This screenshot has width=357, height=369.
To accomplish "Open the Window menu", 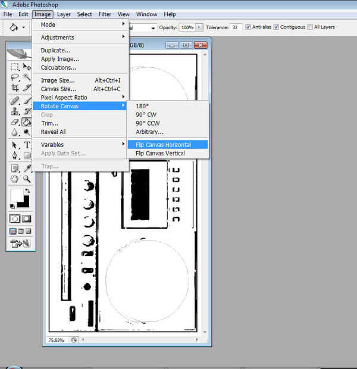I will [x=146, y=14].
